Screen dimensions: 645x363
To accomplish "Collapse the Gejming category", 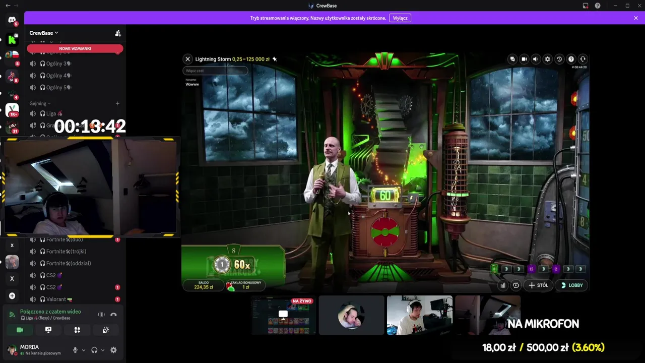I will tap(40, 103).
